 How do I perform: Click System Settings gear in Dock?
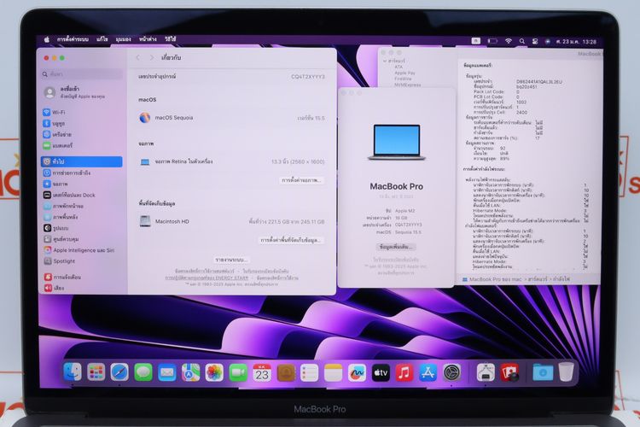coord(451,372)
